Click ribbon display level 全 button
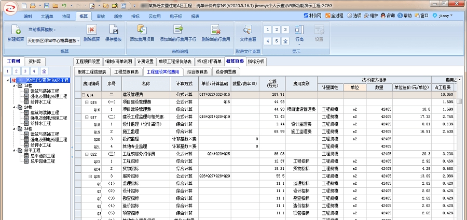The width and height of the screenshot is (467, 220). click(285, 41)
